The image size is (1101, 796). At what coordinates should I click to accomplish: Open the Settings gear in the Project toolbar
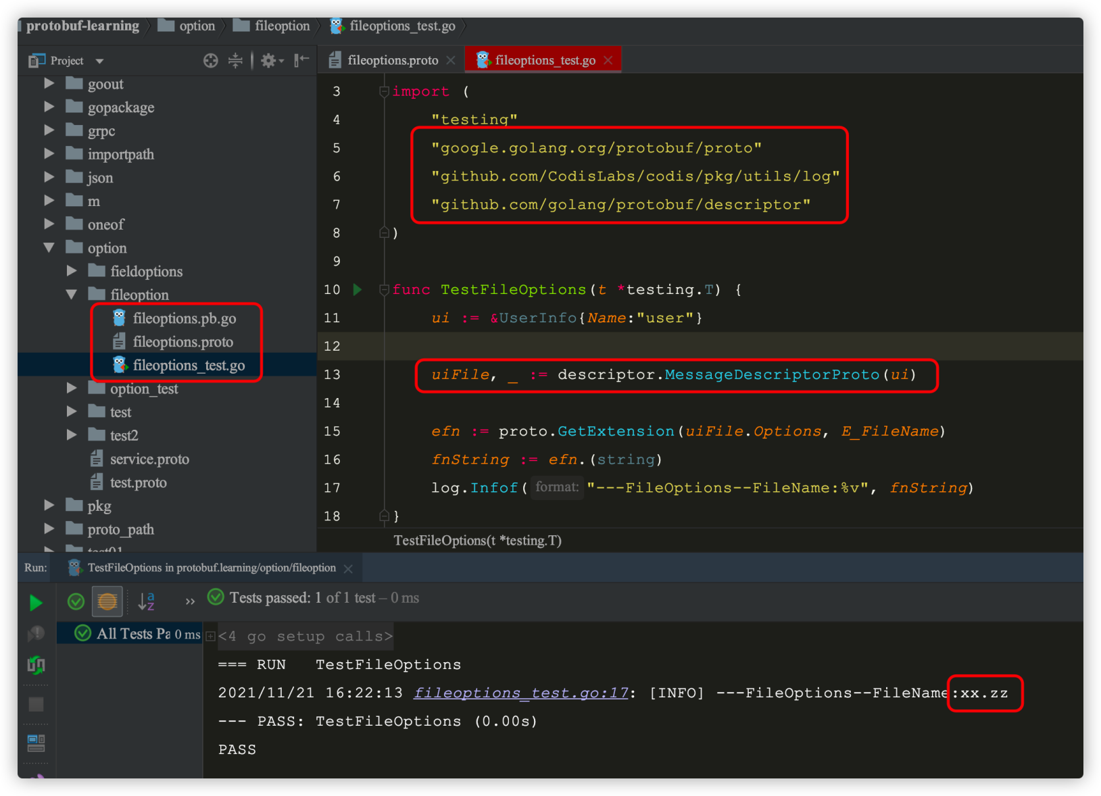pyautogui.click(x=268, y=60)
